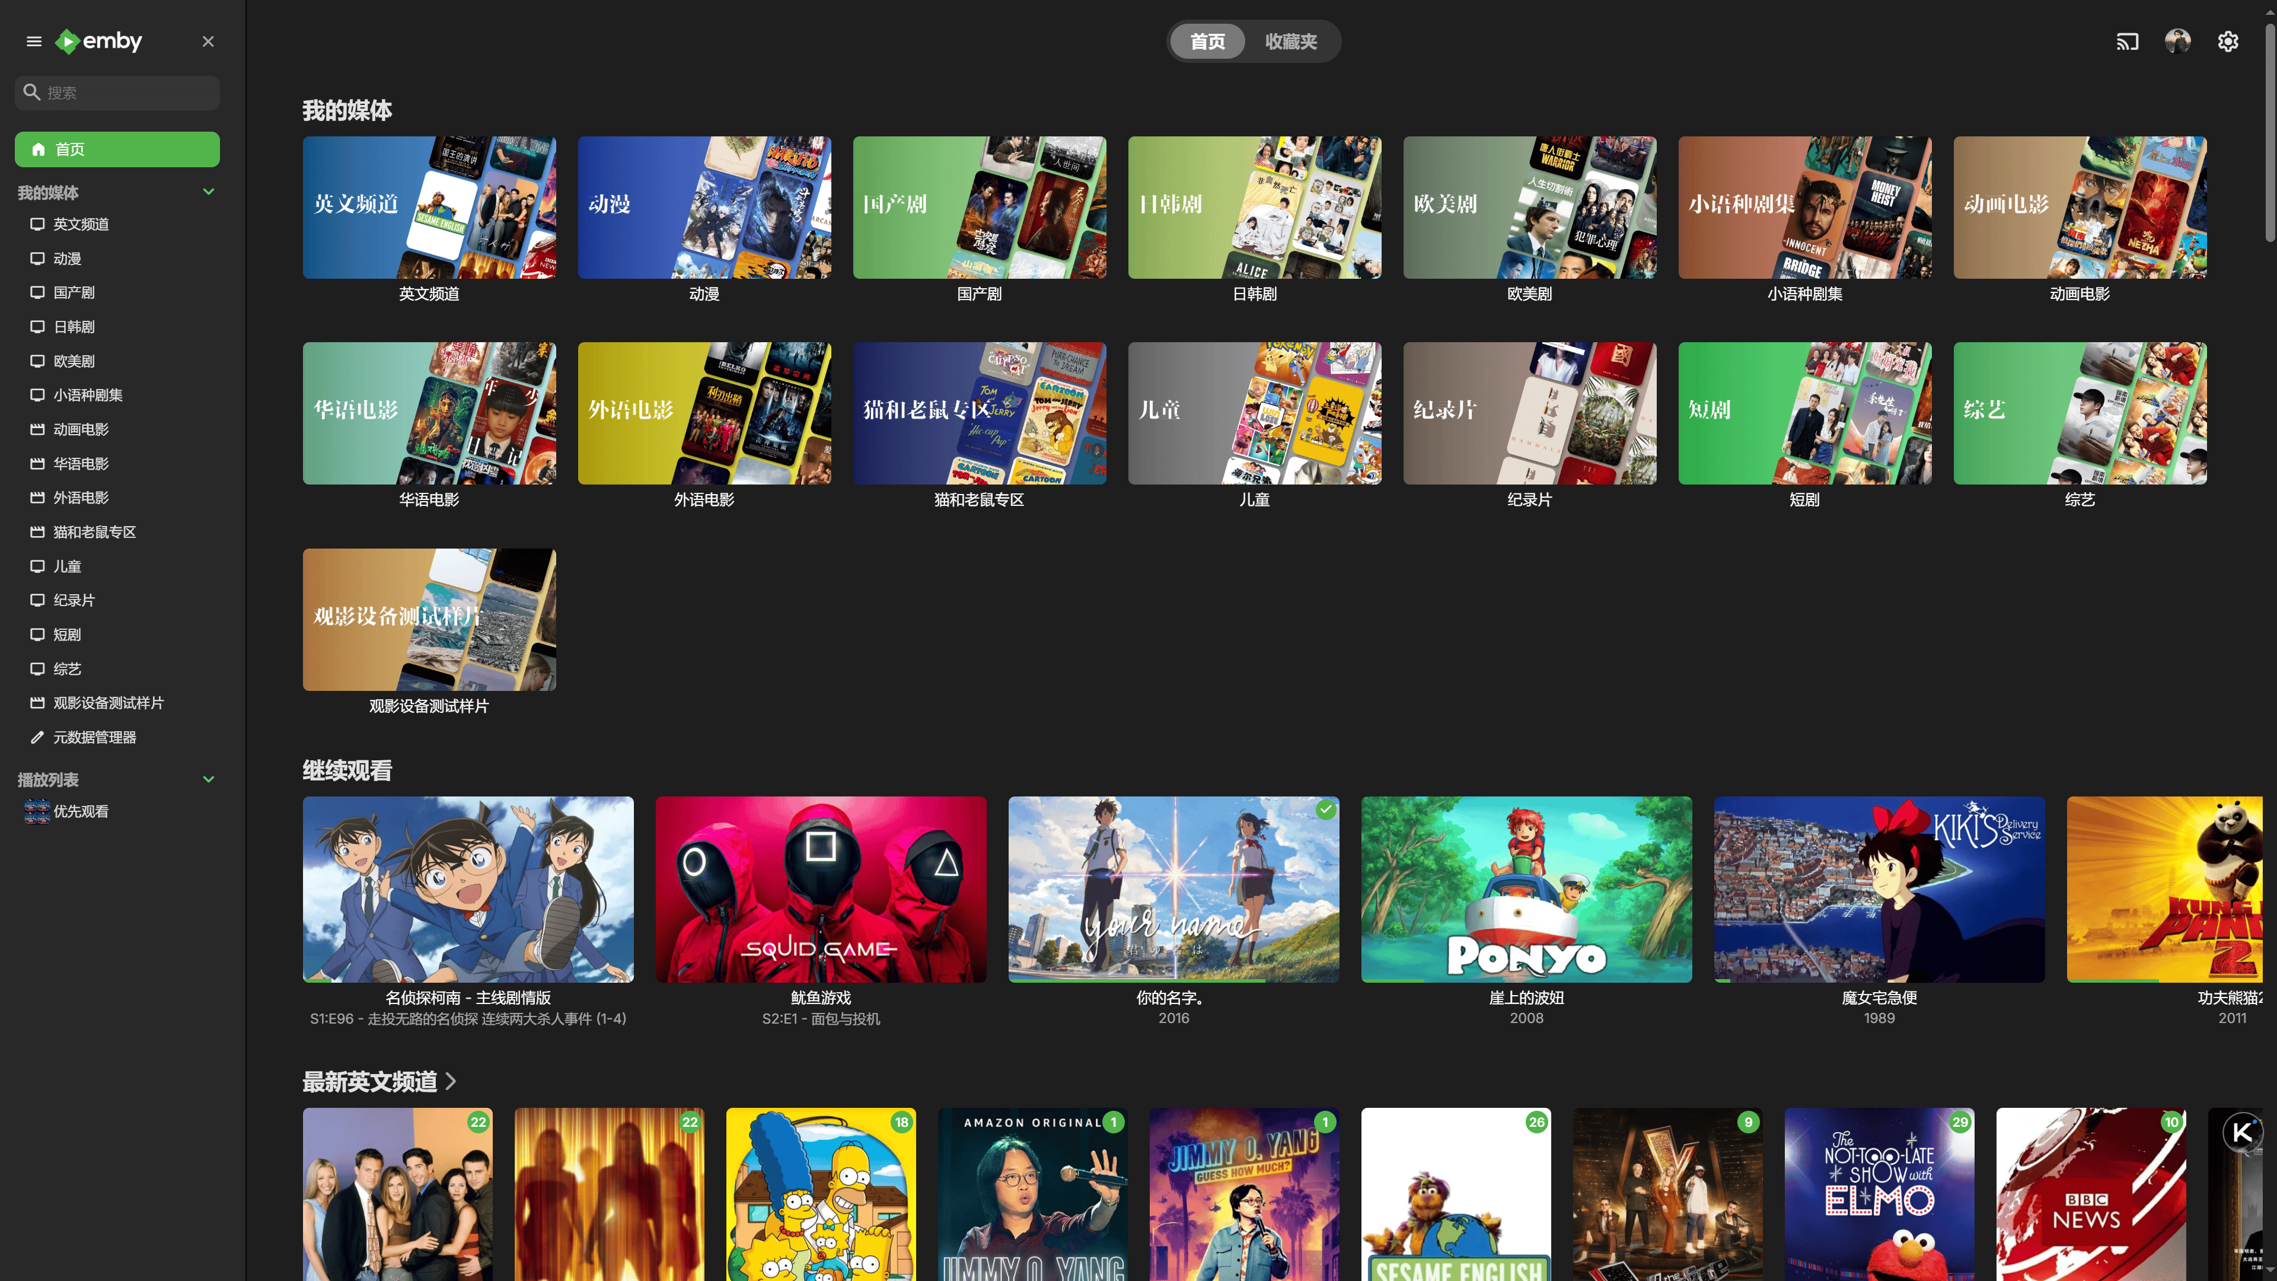Select the 首页 tab at top
This screenshot has height=1281, width=2277.
(x=1207, y=42)
